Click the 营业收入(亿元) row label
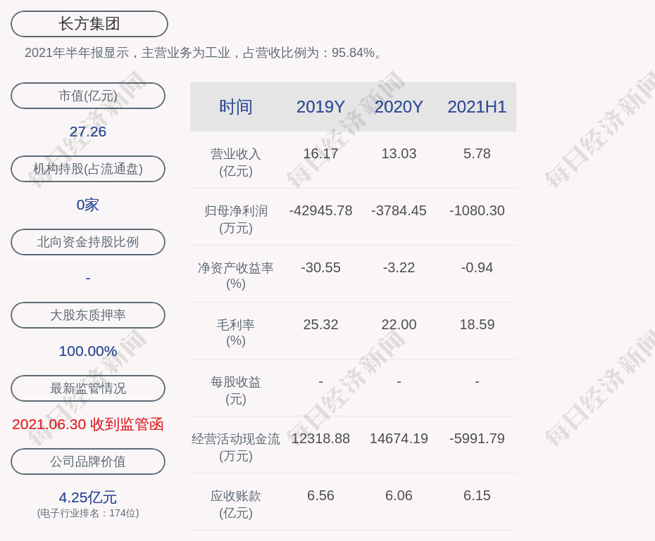This screenshot has width=655, height=541. [x=236, y=162]
